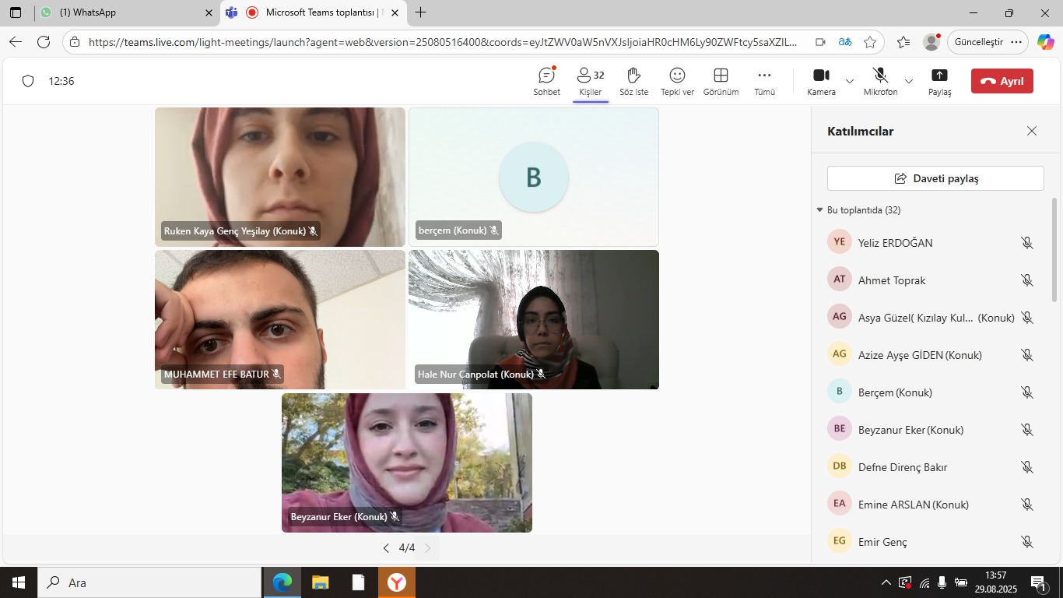This screenshot has width=1063, height=598.
Task: Click the Daveti paylaş button
Action: [935, 178]
